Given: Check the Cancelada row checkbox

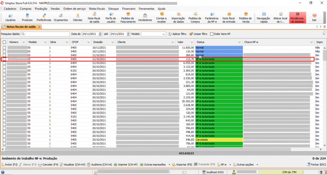Looking at the screenshot, I should click(x=4, y=140).
